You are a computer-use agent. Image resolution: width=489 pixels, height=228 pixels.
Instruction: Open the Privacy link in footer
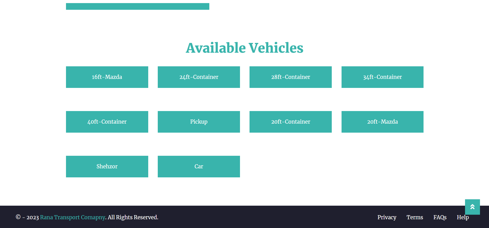point(387,217)
